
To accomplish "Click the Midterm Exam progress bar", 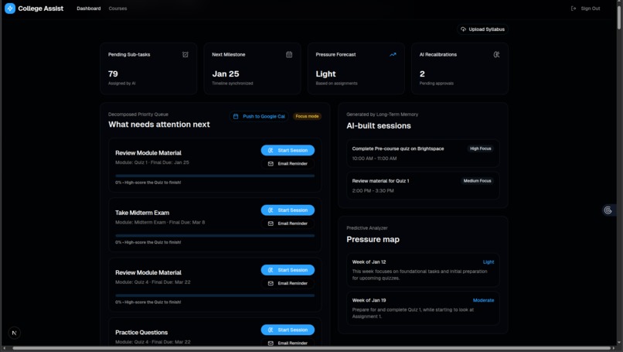I will coord(215,235).
